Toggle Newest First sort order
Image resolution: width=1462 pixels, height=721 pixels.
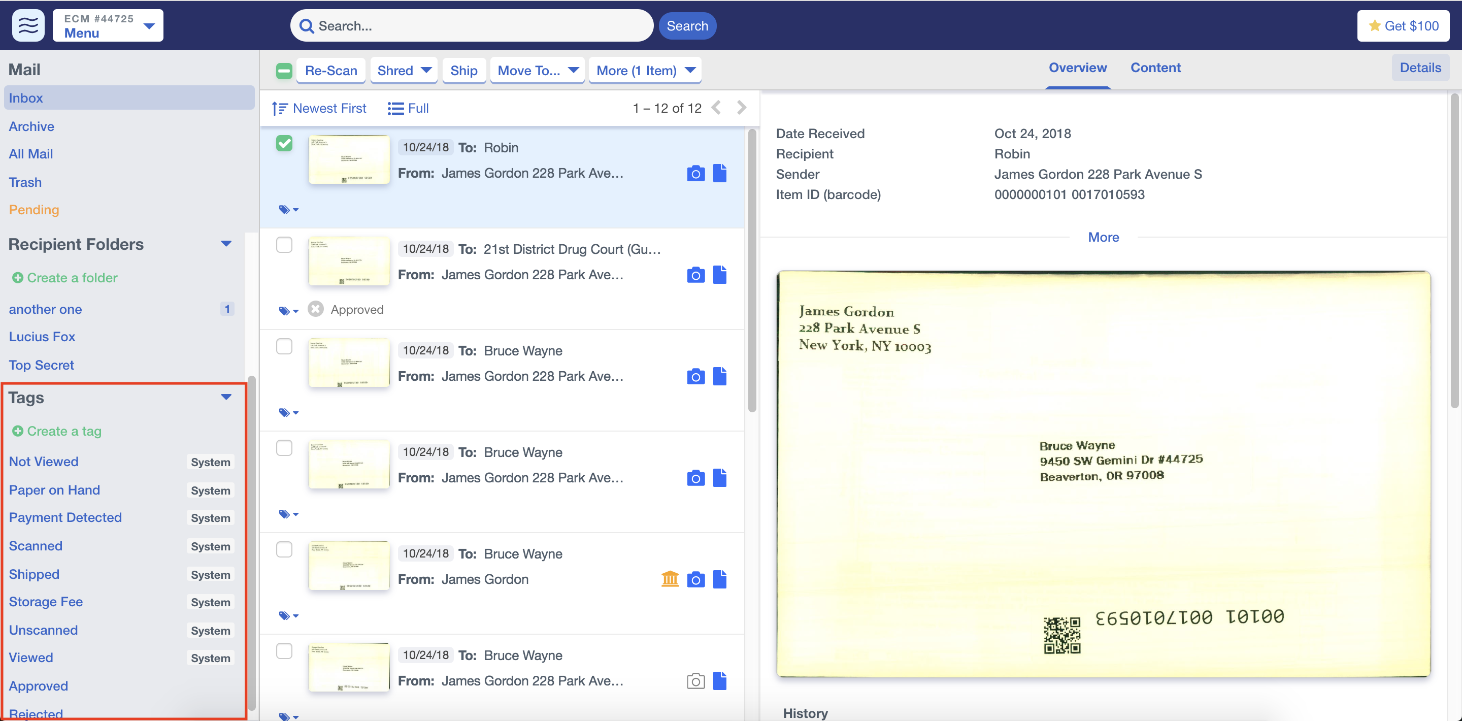coord(319,108)
